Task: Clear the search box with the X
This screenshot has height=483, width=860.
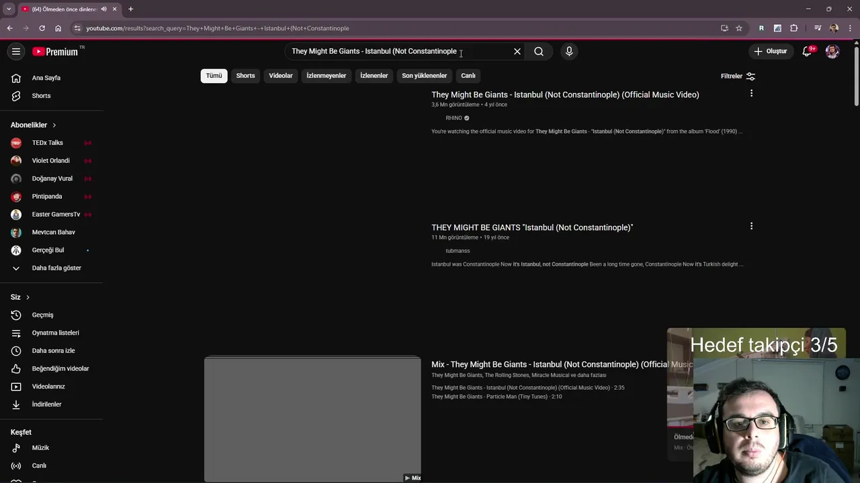Action: pyautogui.click(x=517, y=52)
